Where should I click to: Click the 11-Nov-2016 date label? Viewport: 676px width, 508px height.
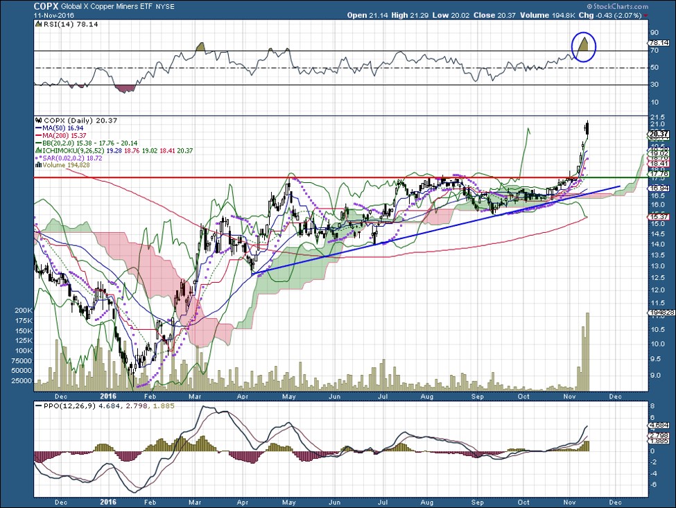[54, 15]
